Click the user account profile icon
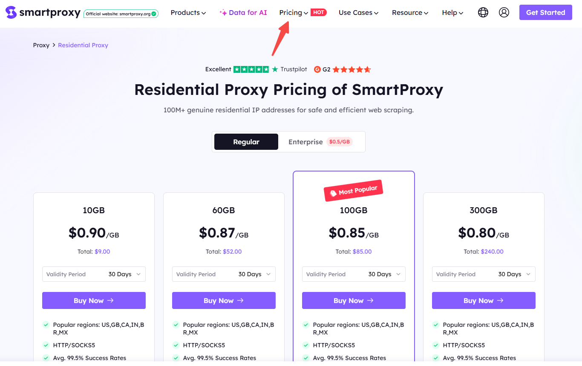 (504, 12)
